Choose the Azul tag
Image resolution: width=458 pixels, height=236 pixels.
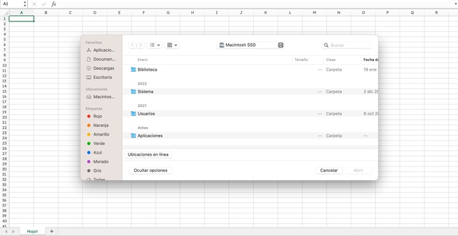coord(94,152)
